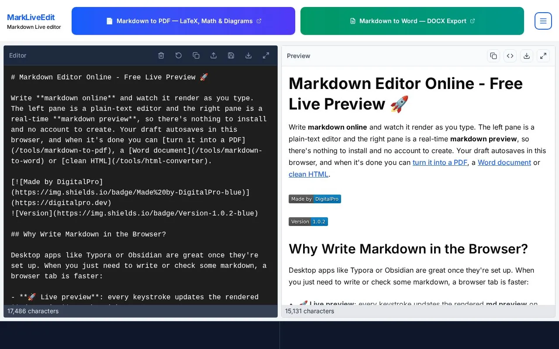Follow the "turn it into a PDF" link
Screen dimensions: 559x349
[440, 162]
